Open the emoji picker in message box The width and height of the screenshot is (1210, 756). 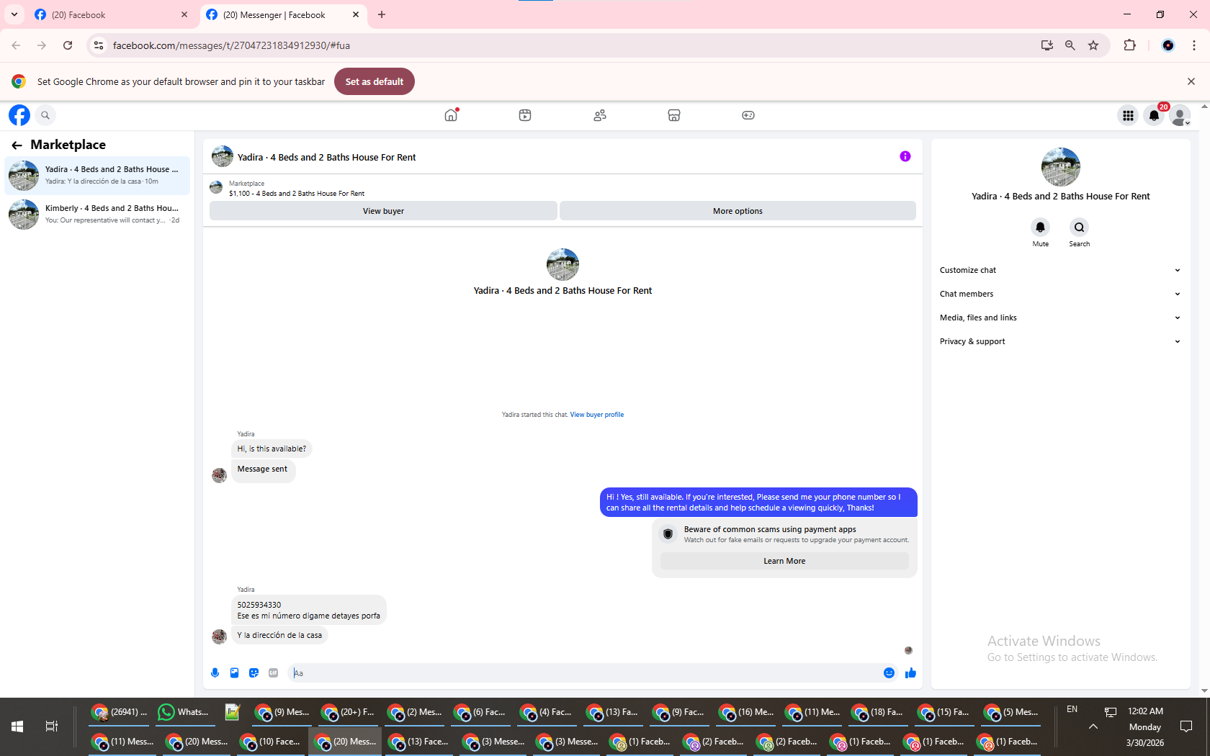(x=889, y=673)
